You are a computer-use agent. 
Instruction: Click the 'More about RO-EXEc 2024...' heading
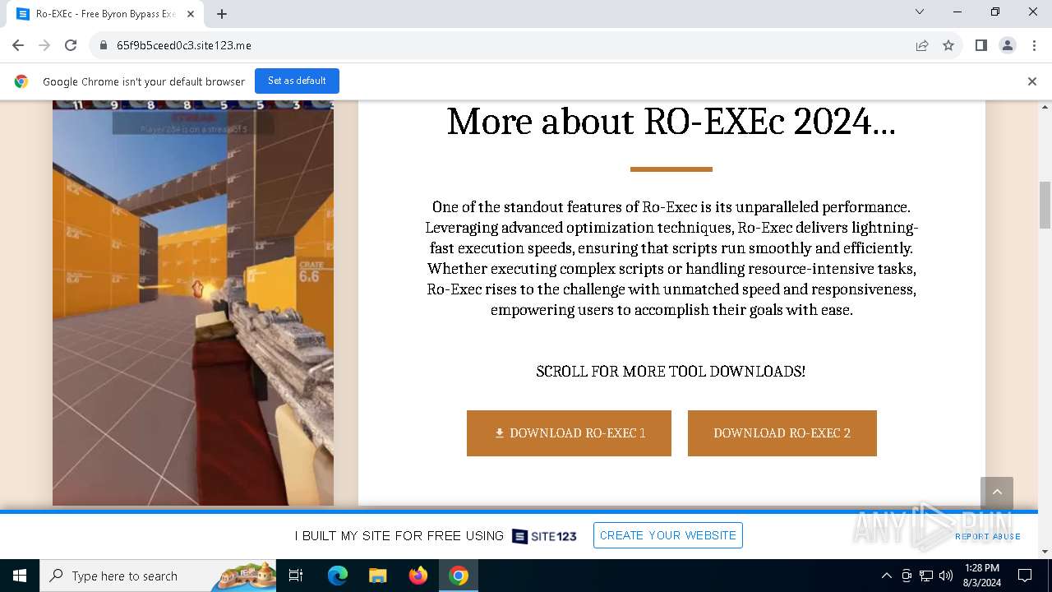(671, 122)
